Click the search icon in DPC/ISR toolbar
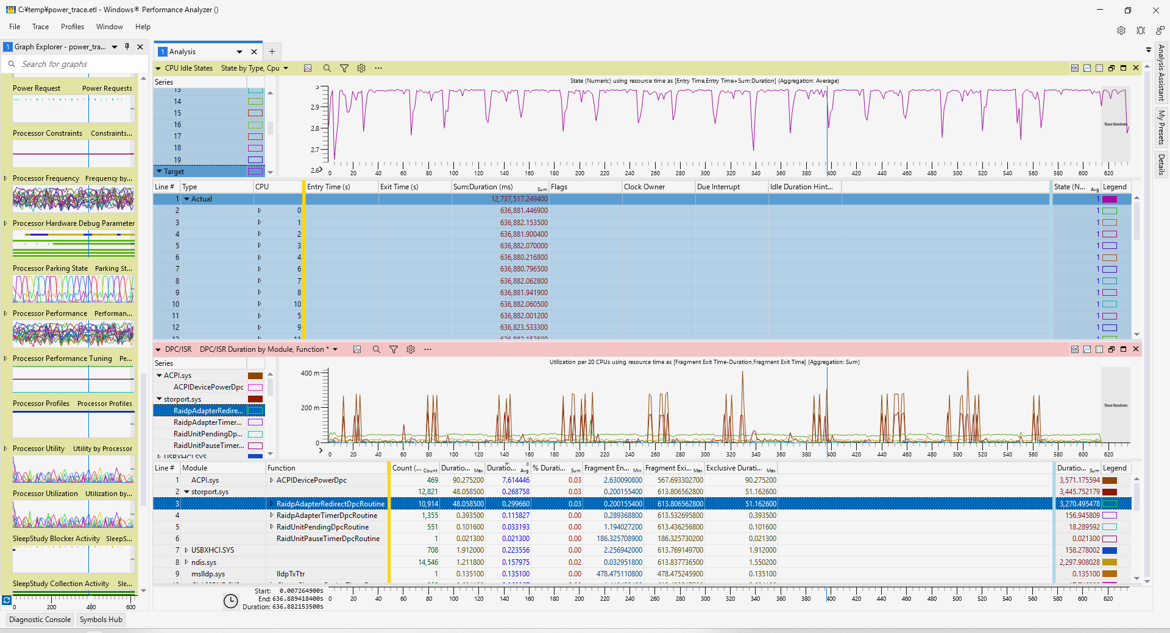 click(376, 349)
